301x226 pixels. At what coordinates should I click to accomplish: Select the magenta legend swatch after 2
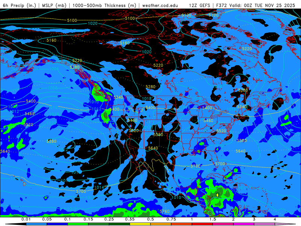pos(244,224)
